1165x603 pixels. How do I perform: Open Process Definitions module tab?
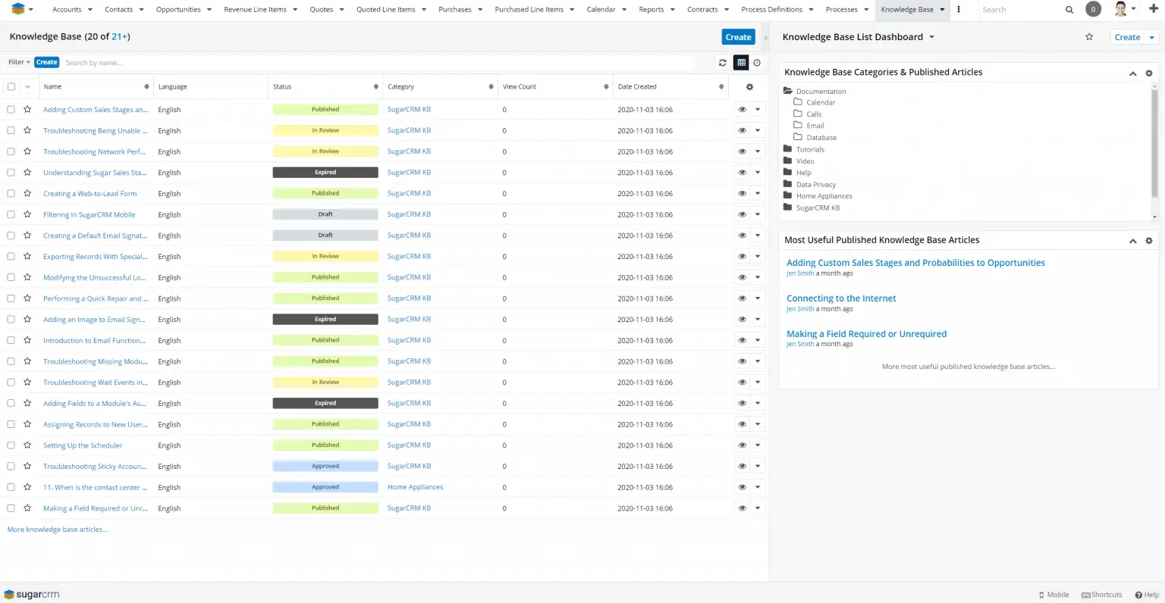click(x=771, y=10)
